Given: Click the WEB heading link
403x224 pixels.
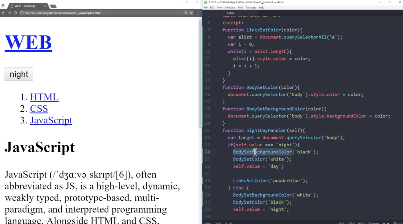Looking at the screenshot, I should point(28,42).
